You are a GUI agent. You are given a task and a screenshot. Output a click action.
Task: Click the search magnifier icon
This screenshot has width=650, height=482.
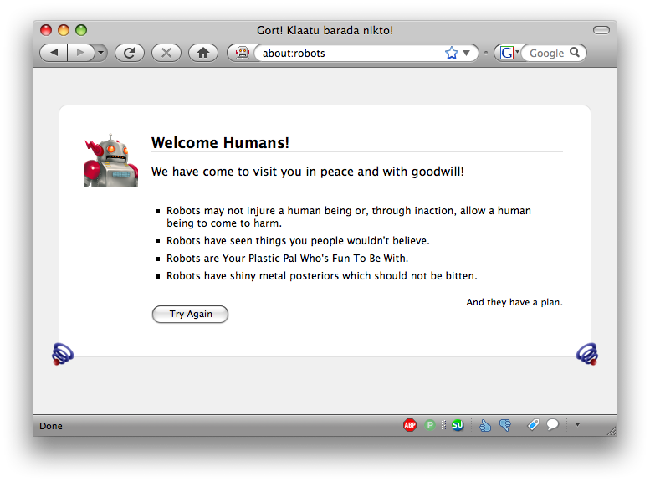tap(575, 53)
